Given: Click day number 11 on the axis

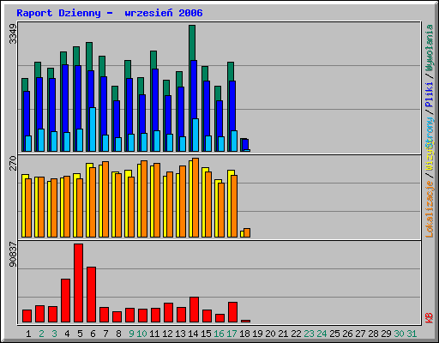Looking at the screenshot, I should [154, 334].
